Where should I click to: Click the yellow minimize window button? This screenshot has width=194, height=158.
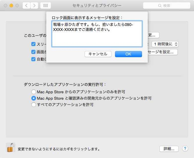coord(11,6)
